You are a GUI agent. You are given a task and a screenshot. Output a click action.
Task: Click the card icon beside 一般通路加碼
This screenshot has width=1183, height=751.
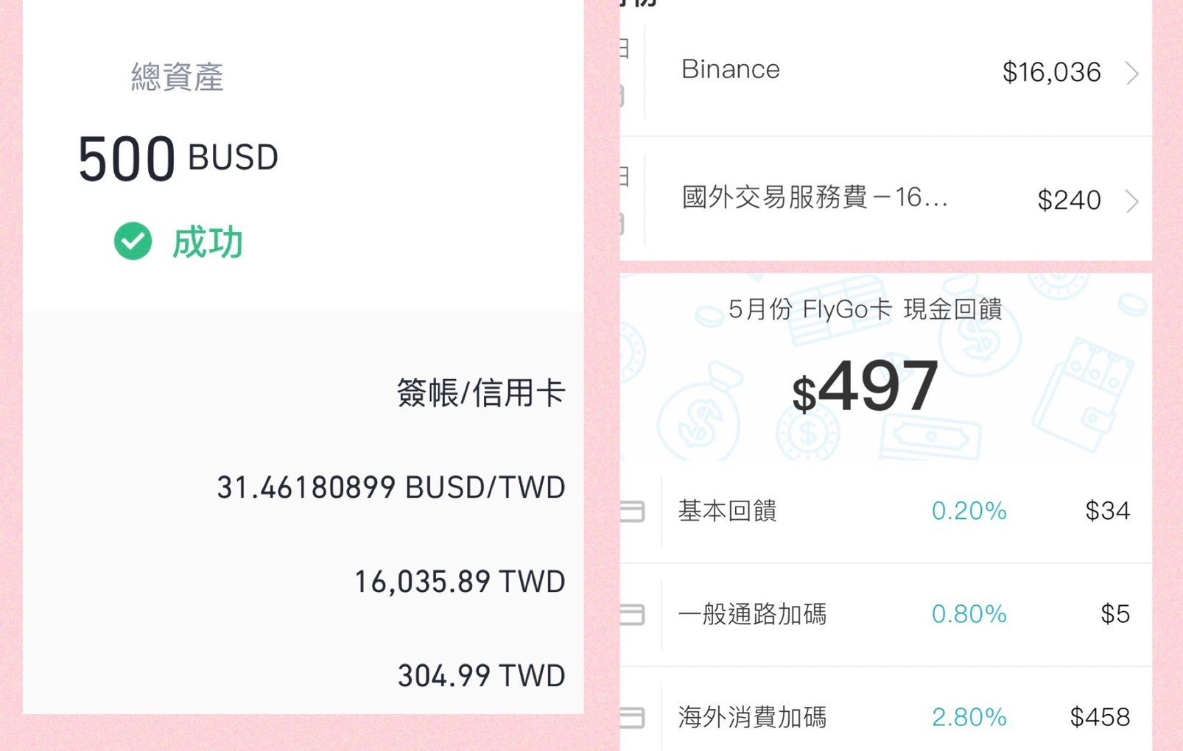tap(632, 614)
